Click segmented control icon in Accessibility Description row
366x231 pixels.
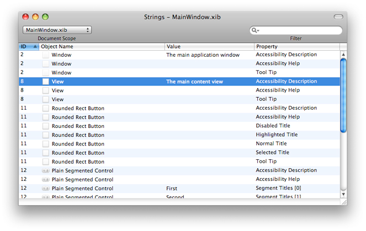point(46,171)
